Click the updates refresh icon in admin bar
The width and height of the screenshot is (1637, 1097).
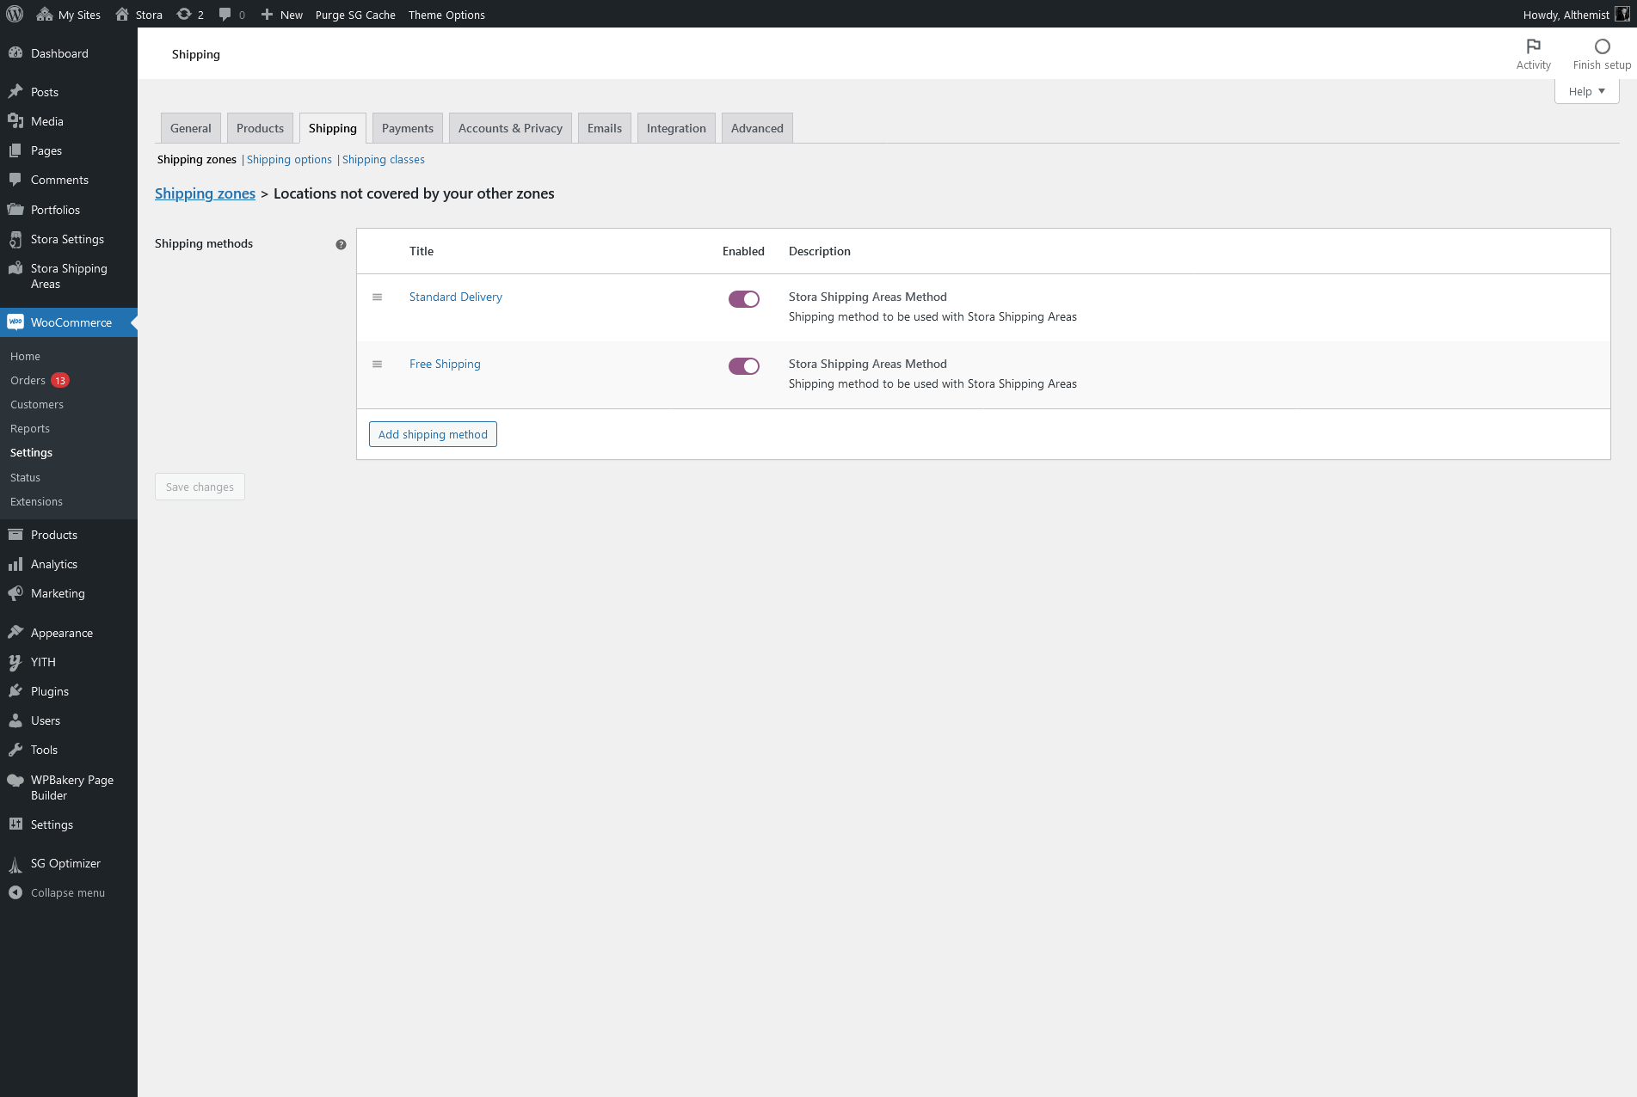[184, 15]
